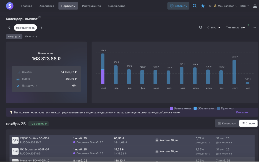Open the Аналитика tab

[47, 6]
